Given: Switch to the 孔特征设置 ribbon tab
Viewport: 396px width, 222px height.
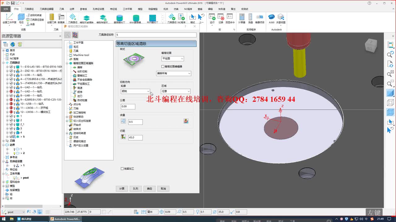Looking at the screenshot, I should tap(98, 9).
